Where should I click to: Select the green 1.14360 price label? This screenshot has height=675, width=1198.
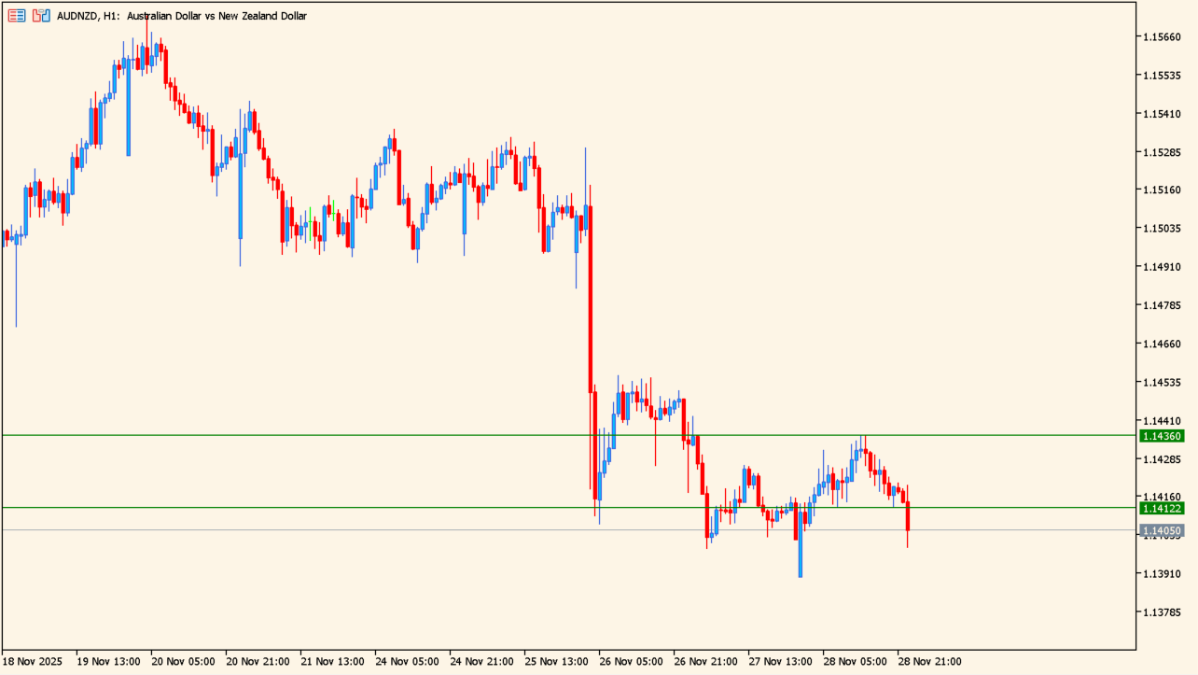point(1161,436)
